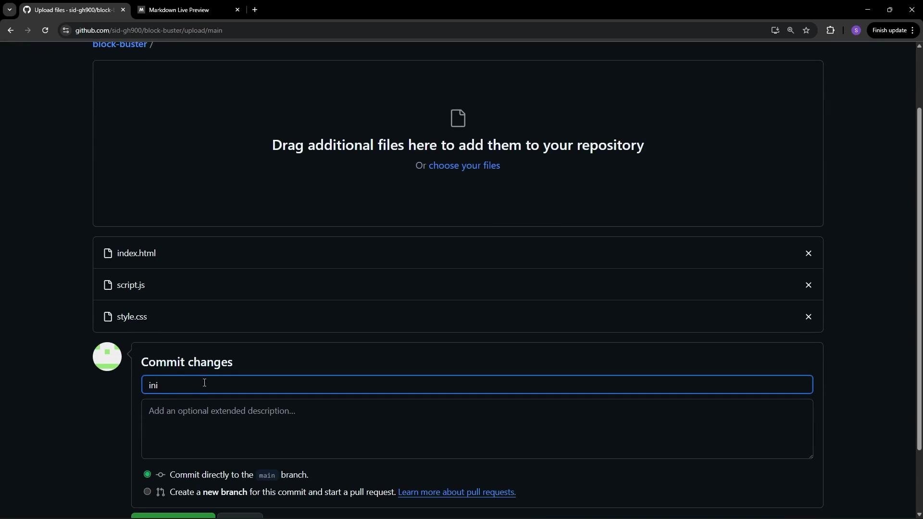923x519 pixels.
Task: View site information icon
Action: pyautogui.click(x=66, y=30)
